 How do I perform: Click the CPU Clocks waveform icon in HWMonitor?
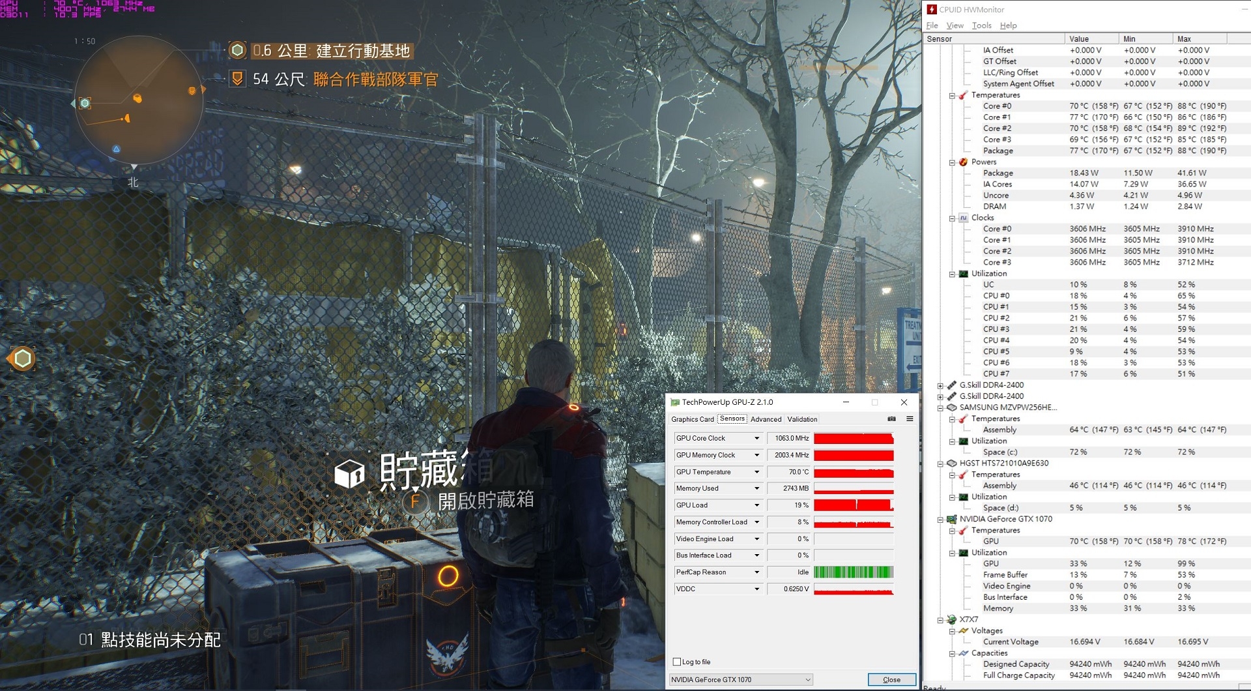[x=963, y=218]
